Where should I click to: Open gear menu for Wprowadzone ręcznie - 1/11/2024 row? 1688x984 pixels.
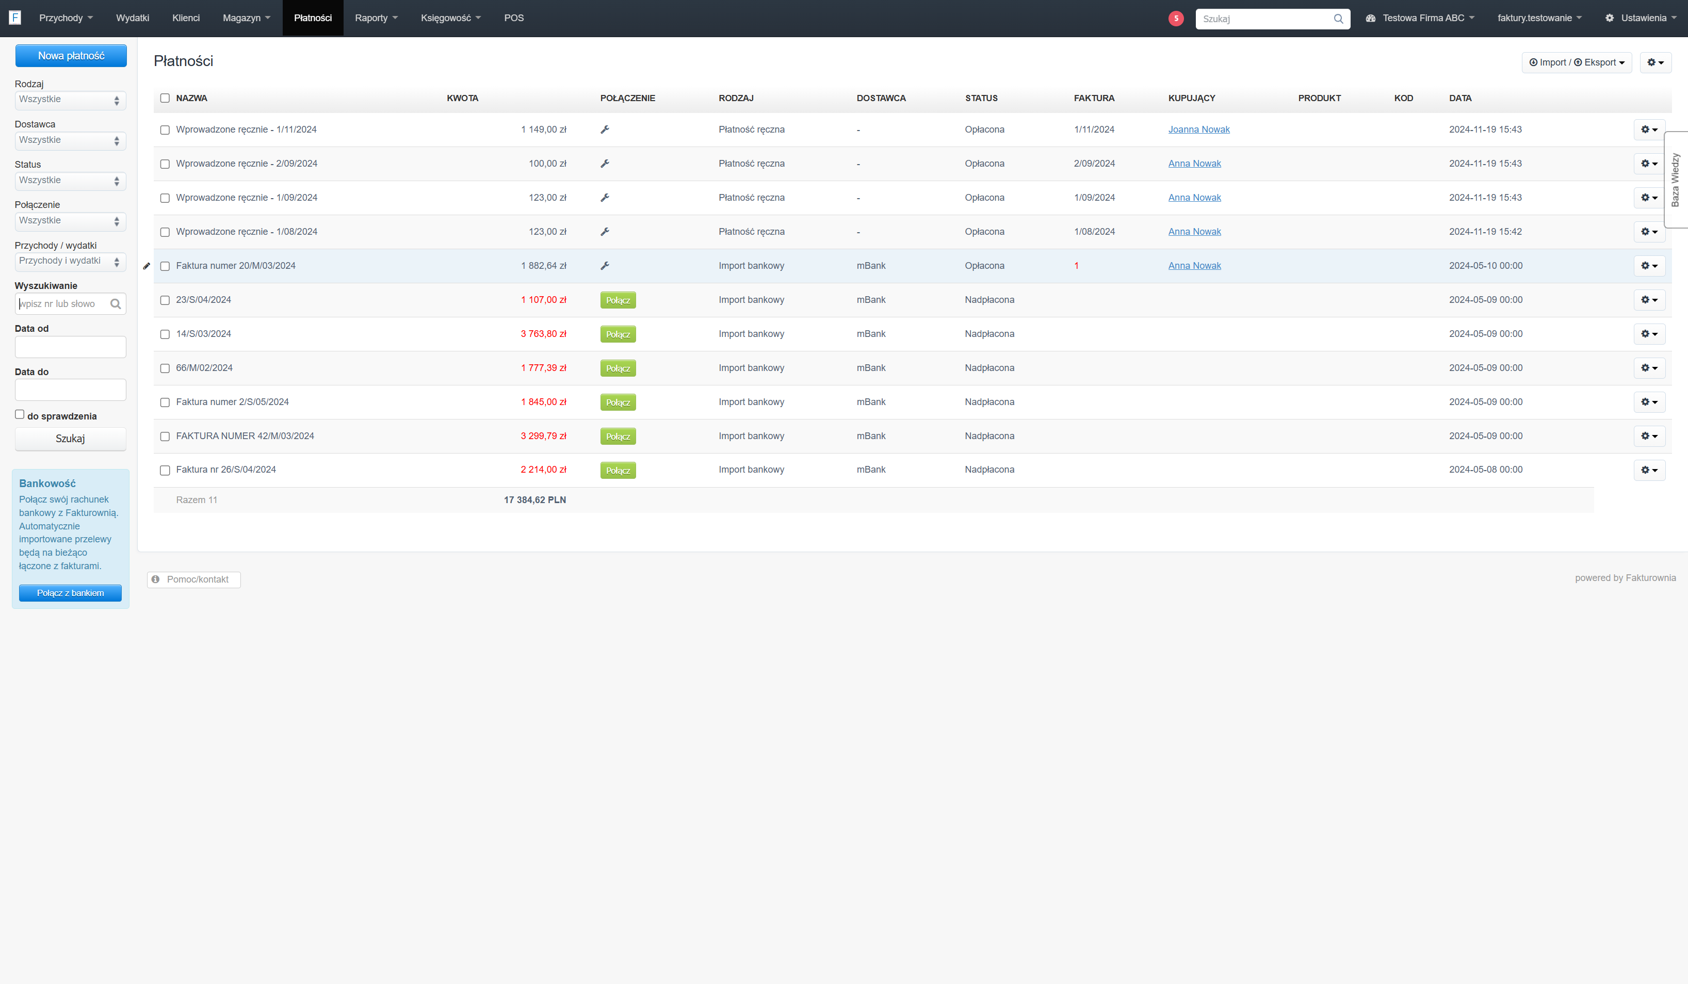[1648, 130]
